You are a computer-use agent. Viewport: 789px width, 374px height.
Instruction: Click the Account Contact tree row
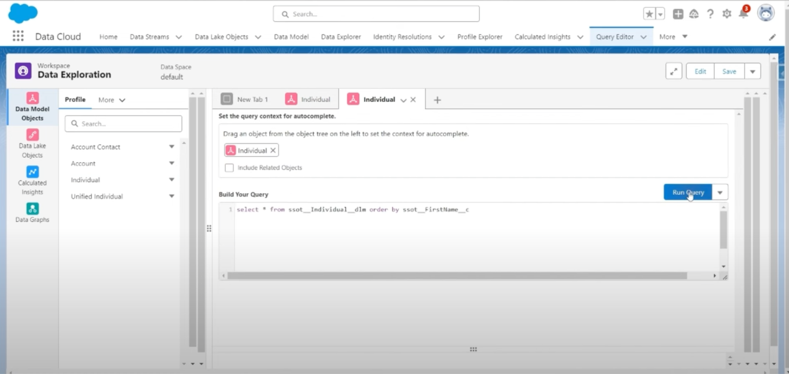tap(123, 147)
